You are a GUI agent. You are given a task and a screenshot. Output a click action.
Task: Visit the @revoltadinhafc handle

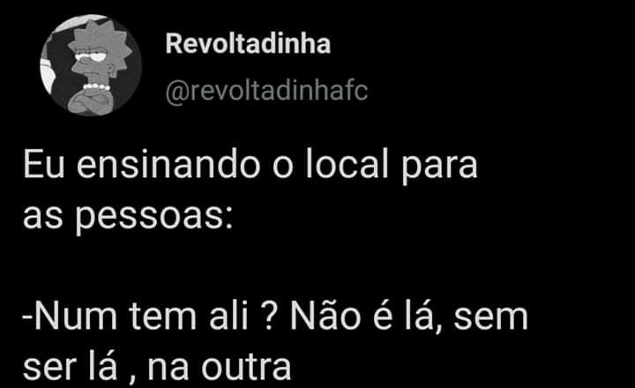coord(266,91)
